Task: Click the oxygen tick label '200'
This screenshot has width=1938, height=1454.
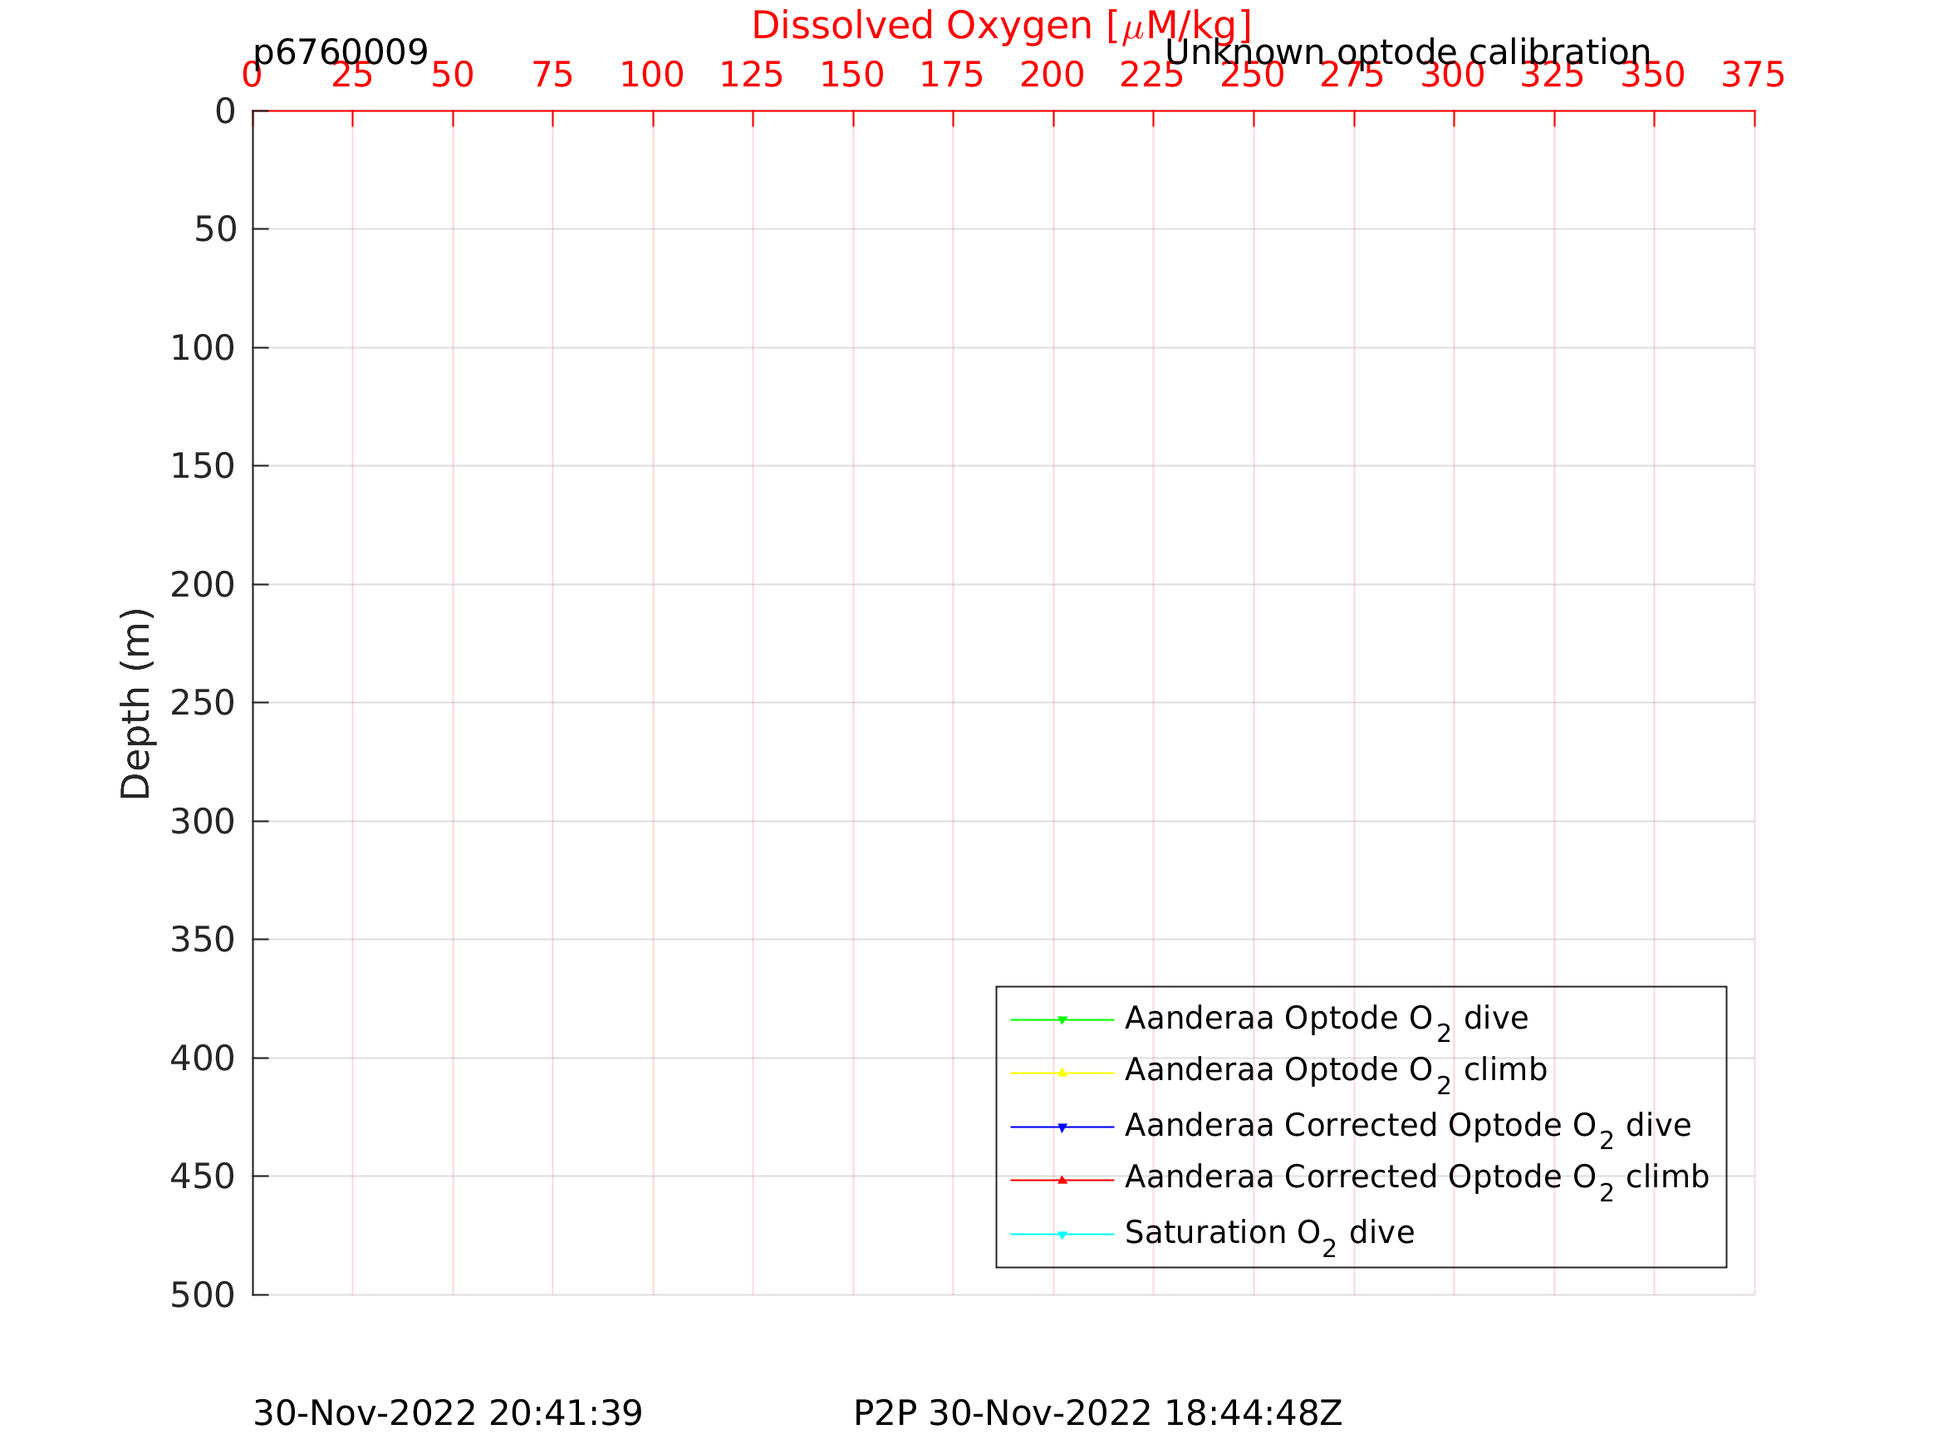Action: click(1052, 76)
